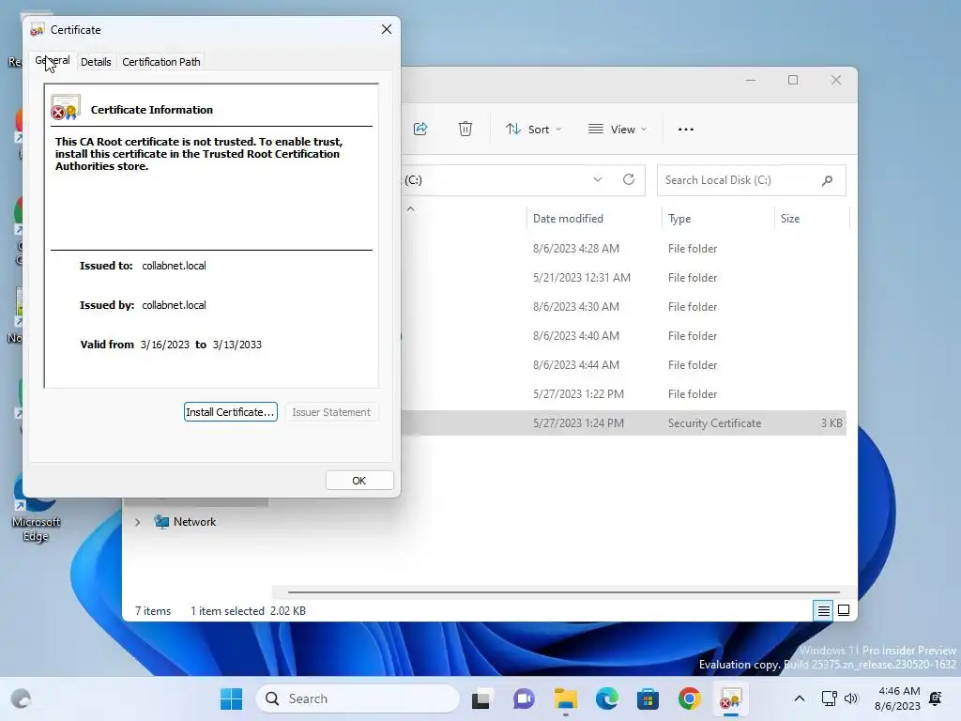Click the magnifier icon in Explorer search box
The width and height of the screenshot is (961, 721).
[828, 180]
